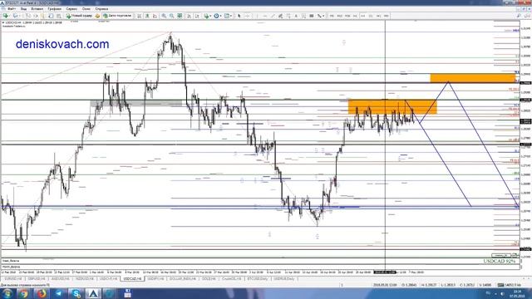
Task: Select the text label tool
Action: point(303,16)
